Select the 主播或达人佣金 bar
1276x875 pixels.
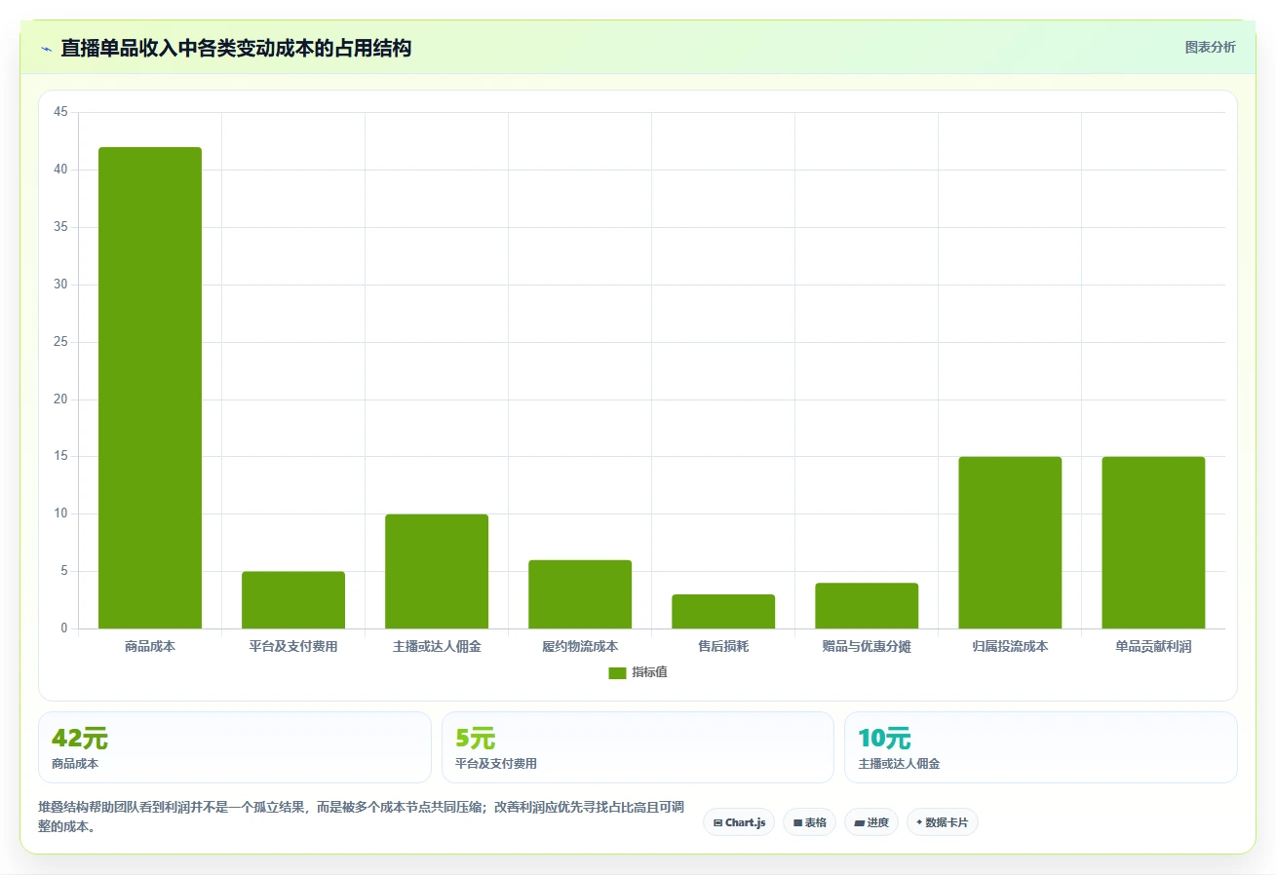(437, 571)
